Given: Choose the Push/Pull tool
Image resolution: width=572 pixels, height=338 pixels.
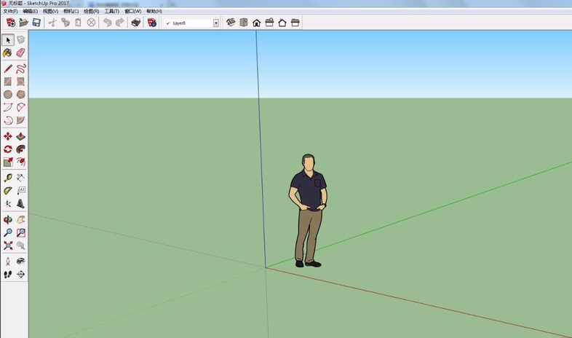Looking at the screenshot, I should click(21, 136).
